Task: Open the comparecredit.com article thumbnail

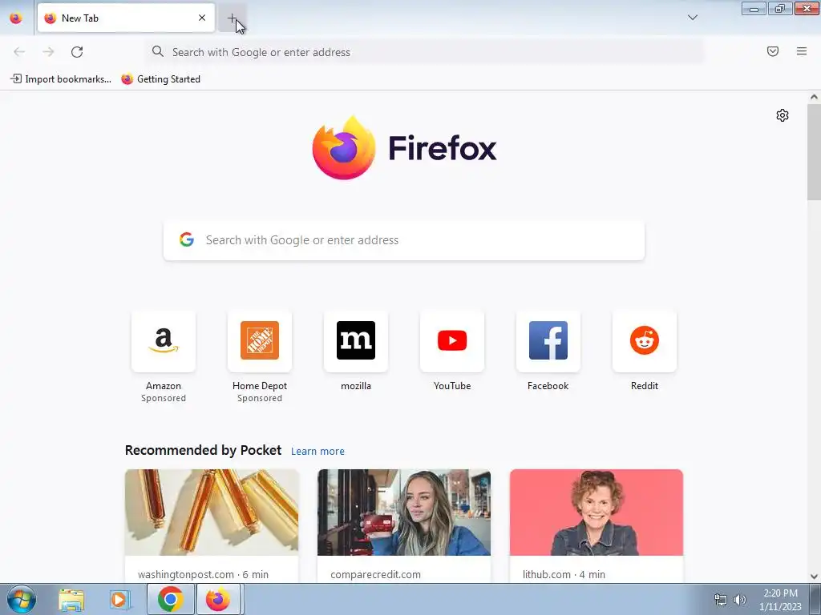Action: [404, 512]
